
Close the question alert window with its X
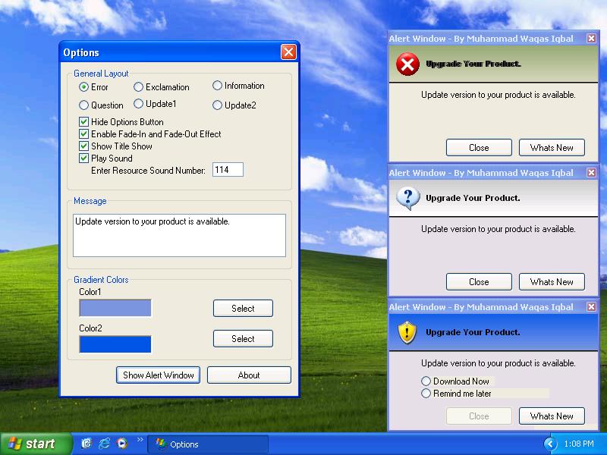pyautogui.click(x=591, y=173)
